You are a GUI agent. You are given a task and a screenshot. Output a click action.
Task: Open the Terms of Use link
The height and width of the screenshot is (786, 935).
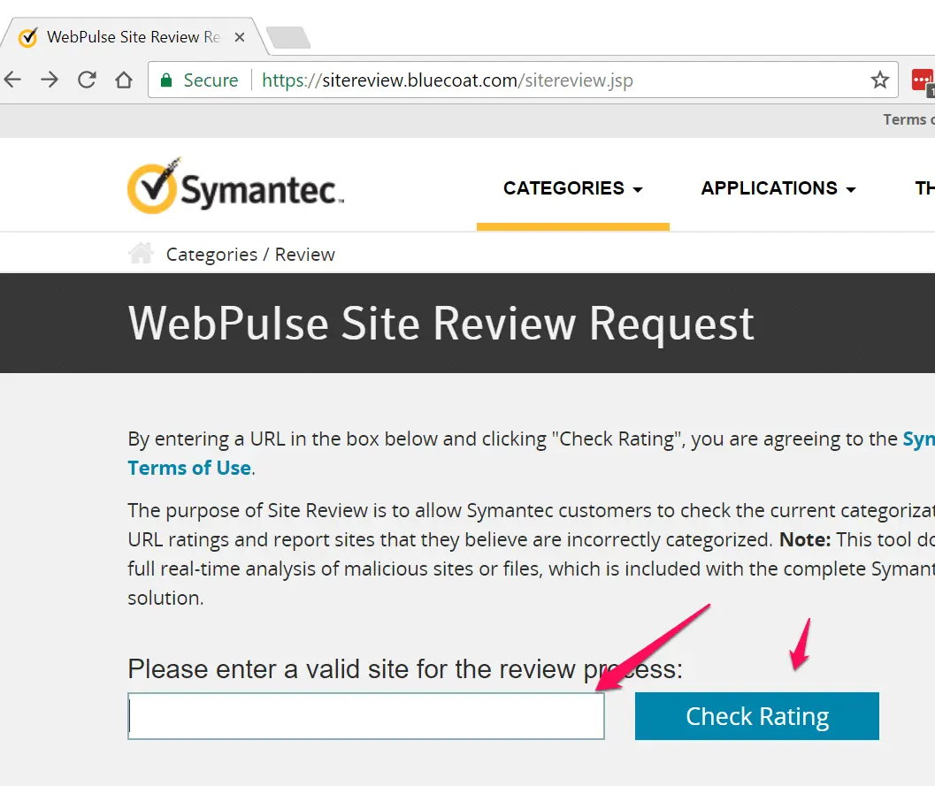point(189,468)
